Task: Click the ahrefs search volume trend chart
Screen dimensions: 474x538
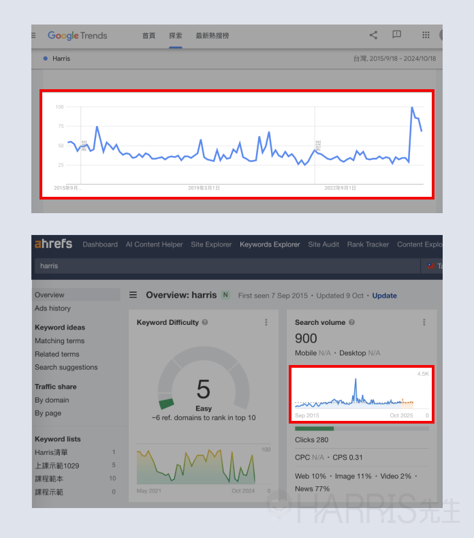Action: point(362,394)
